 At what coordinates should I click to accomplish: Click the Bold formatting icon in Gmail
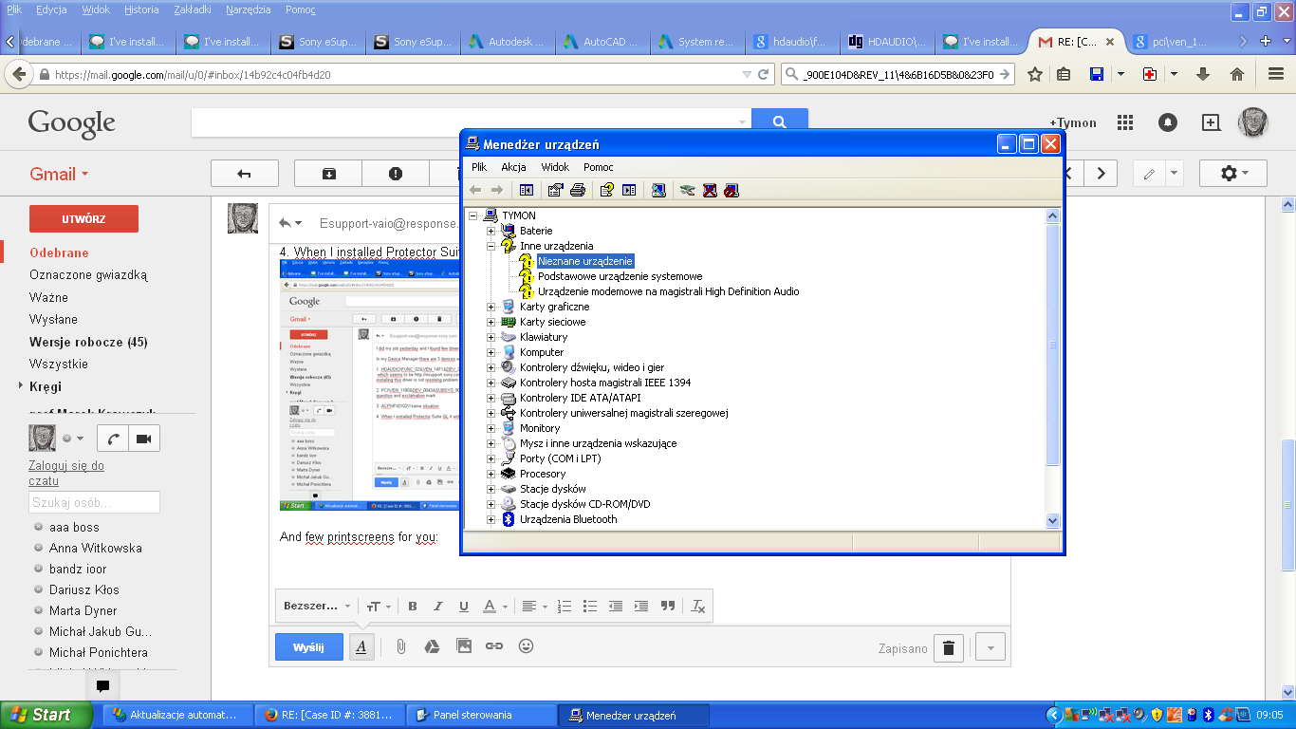point(413,607)
